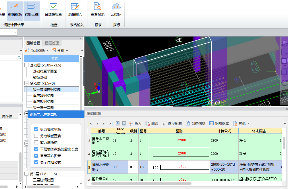Toggle 下层墙体纵筋的露出长度 checkbox
The image size is (288, 189).
point(36,149)
